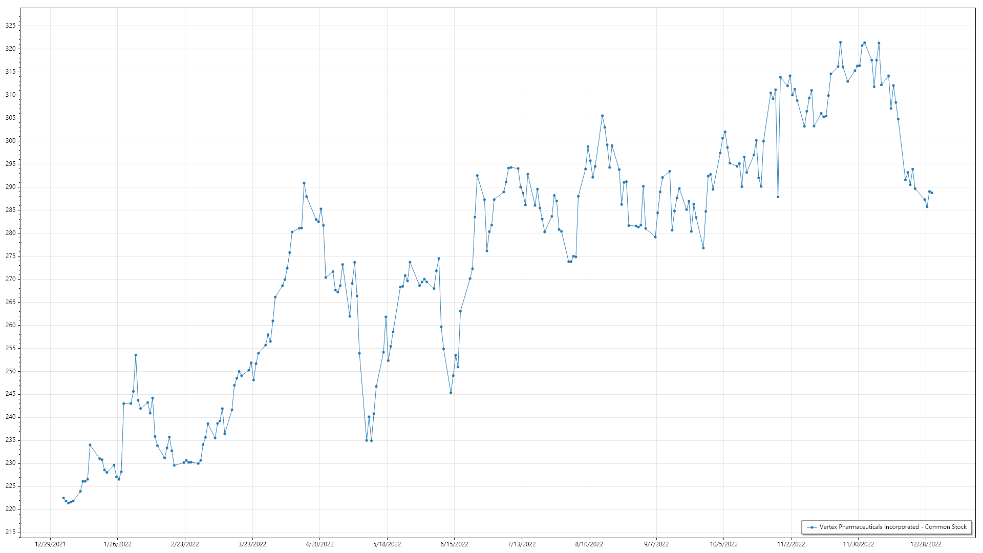The width and height of the screenshot is (983, 553).
Task: Click the 270 y-axis tick label
Action: click(x=11, y=279)
